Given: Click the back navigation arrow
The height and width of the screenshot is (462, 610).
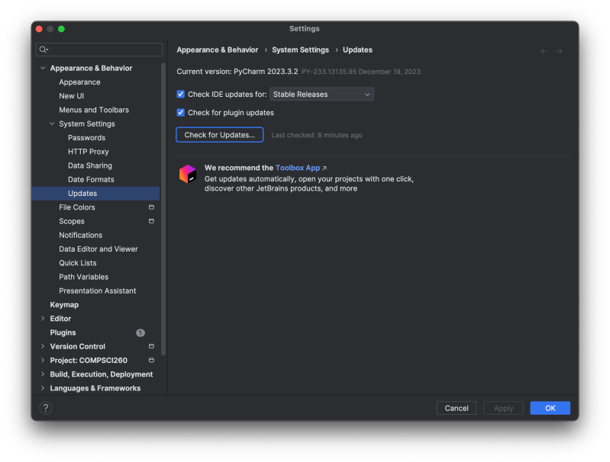Looking at the screenshot, I should point(544,51).
